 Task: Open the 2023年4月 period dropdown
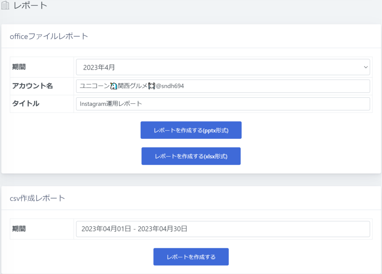[x=222, y=67]
